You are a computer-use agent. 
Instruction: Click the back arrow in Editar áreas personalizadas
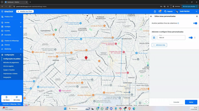(151, 16)
